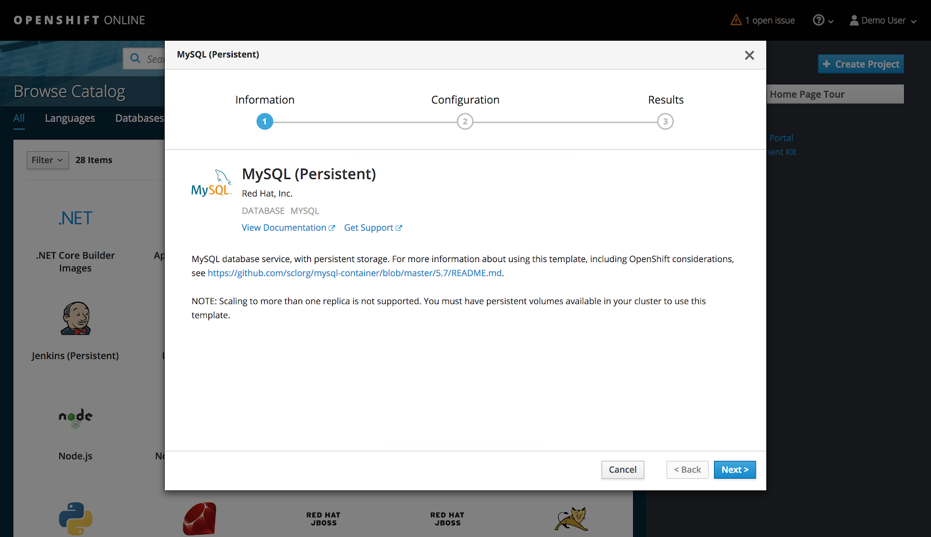Expand the Demo User account dropdown arrow

pos(914,22)
